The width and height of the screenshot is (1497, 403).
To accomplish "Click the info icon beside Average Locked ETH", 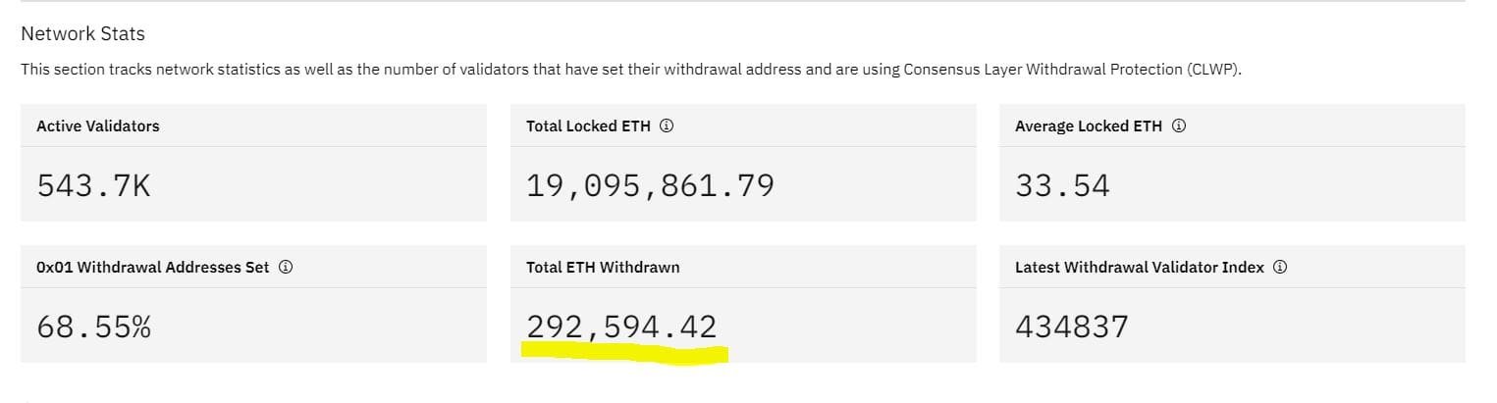I will (x=1179, y=126).
